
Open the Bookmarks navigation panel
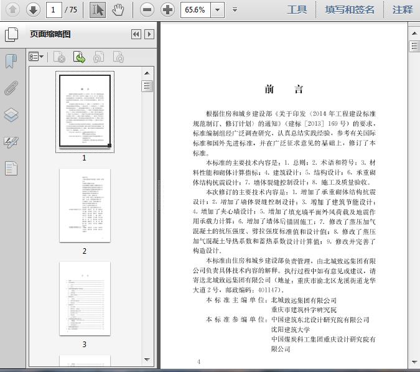[x=11, y=61]
